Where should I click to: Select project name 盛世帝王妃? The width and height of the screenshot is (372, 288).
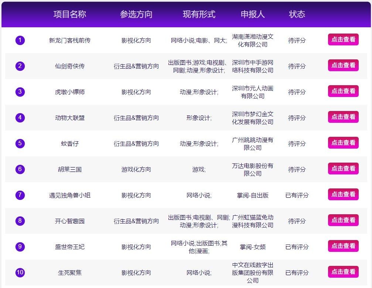70,247
